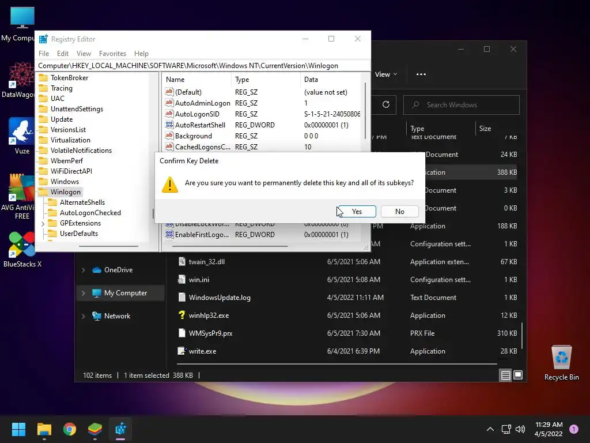Select the UnattendSettings key folder
The width and height of the screenshot is (590, 443).
pyautogui.click(x=77, y=109)
